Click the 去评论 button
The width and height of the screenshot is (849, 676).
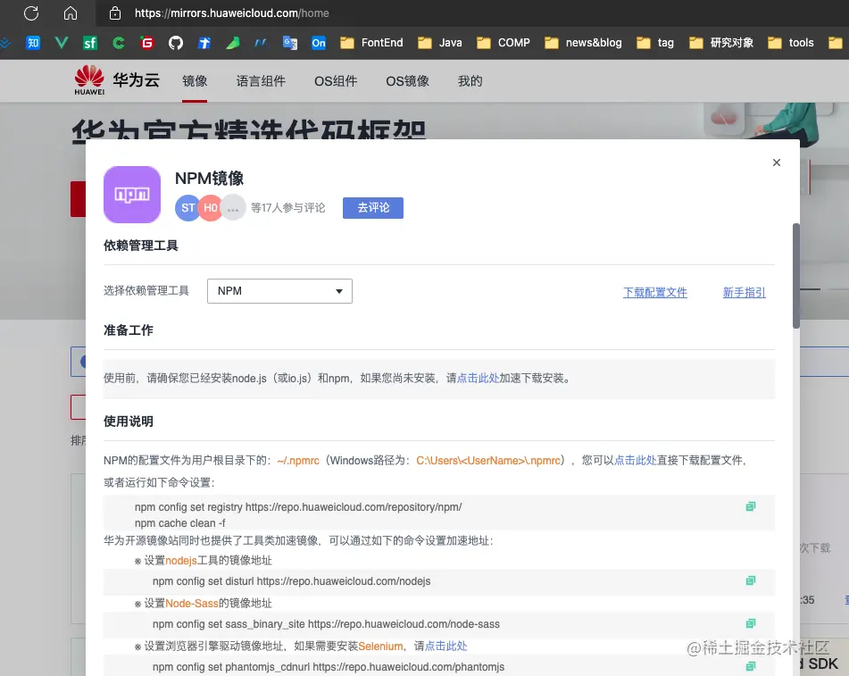[x=372, y=207]
